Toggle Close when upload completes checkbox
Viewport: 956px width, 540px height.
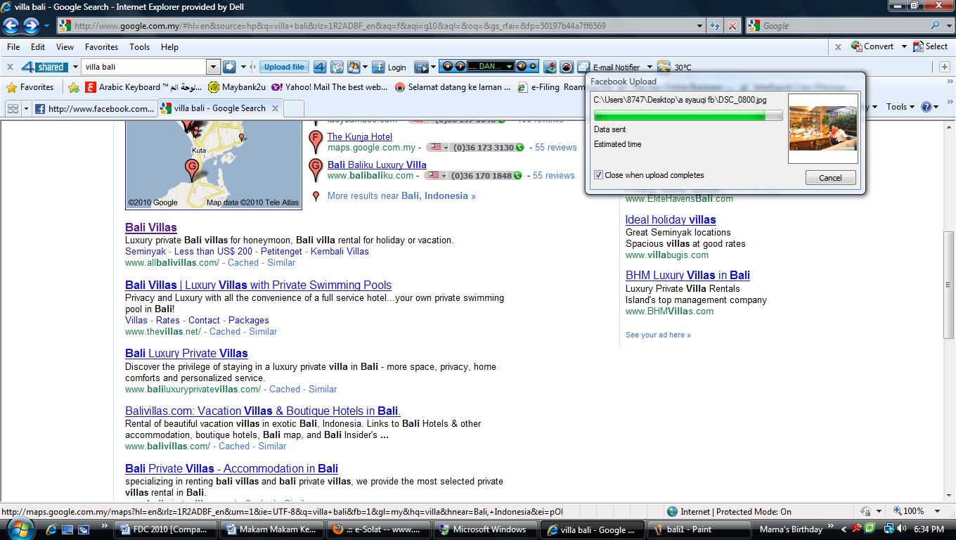tap(598, 175)
